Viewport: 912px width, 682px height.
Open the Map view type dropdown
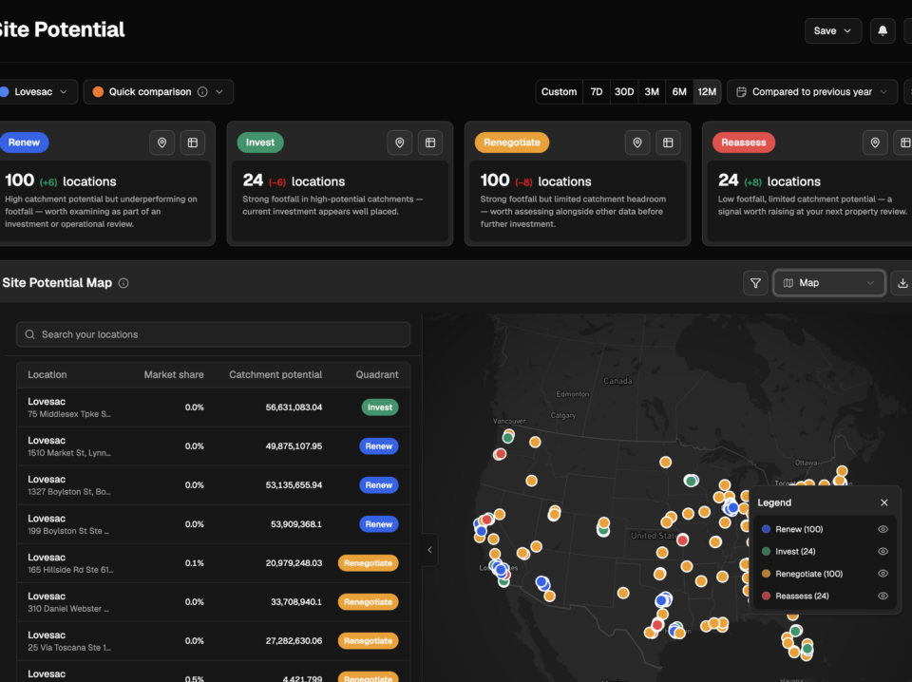tap(828, 283)
